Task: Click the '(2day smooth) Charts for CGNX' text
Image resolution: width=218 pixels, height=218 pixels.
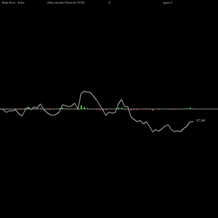Action: click(x=66, y=3)
